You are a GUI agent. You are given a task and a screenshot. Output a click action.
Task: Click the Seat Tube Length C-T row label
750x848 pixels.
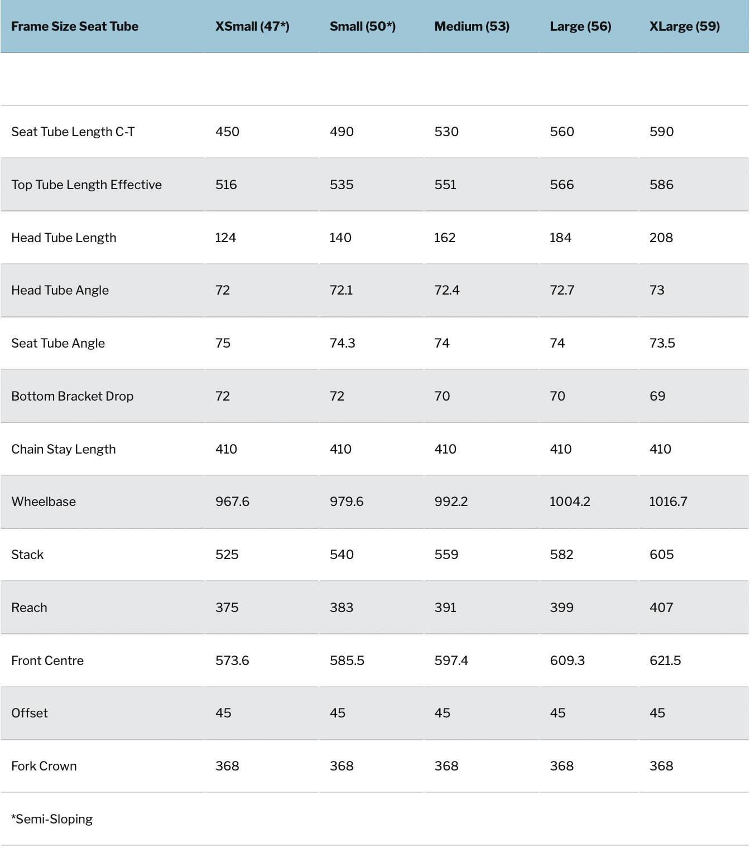pyautogui.click(x=73, y=132)
